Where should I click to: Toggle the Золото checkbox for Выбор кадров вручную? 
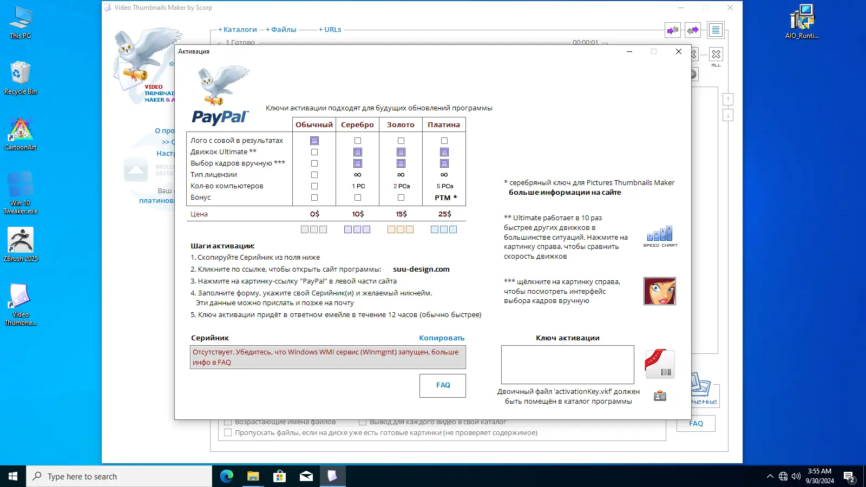click(x=401, y=163)
